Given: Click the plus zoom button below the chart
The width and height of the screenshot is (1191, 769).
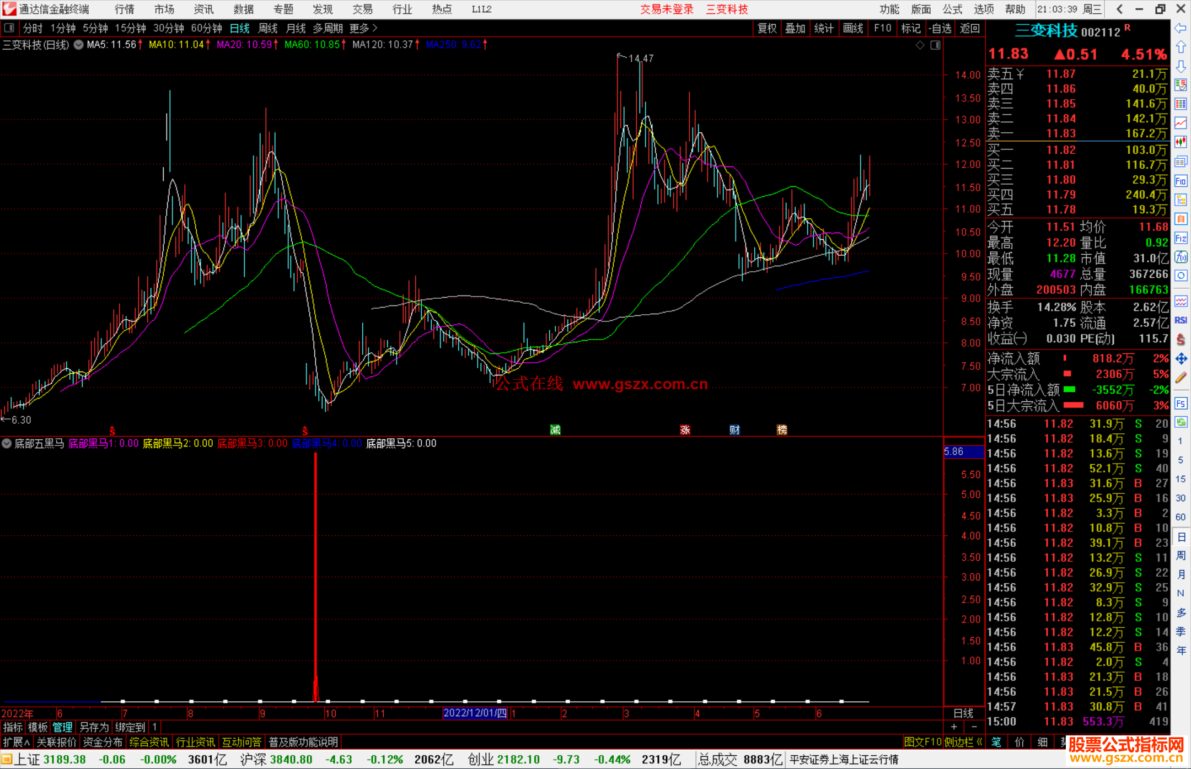Looking at the screenshot, I should pyautogui.click(x=954, y=727).
